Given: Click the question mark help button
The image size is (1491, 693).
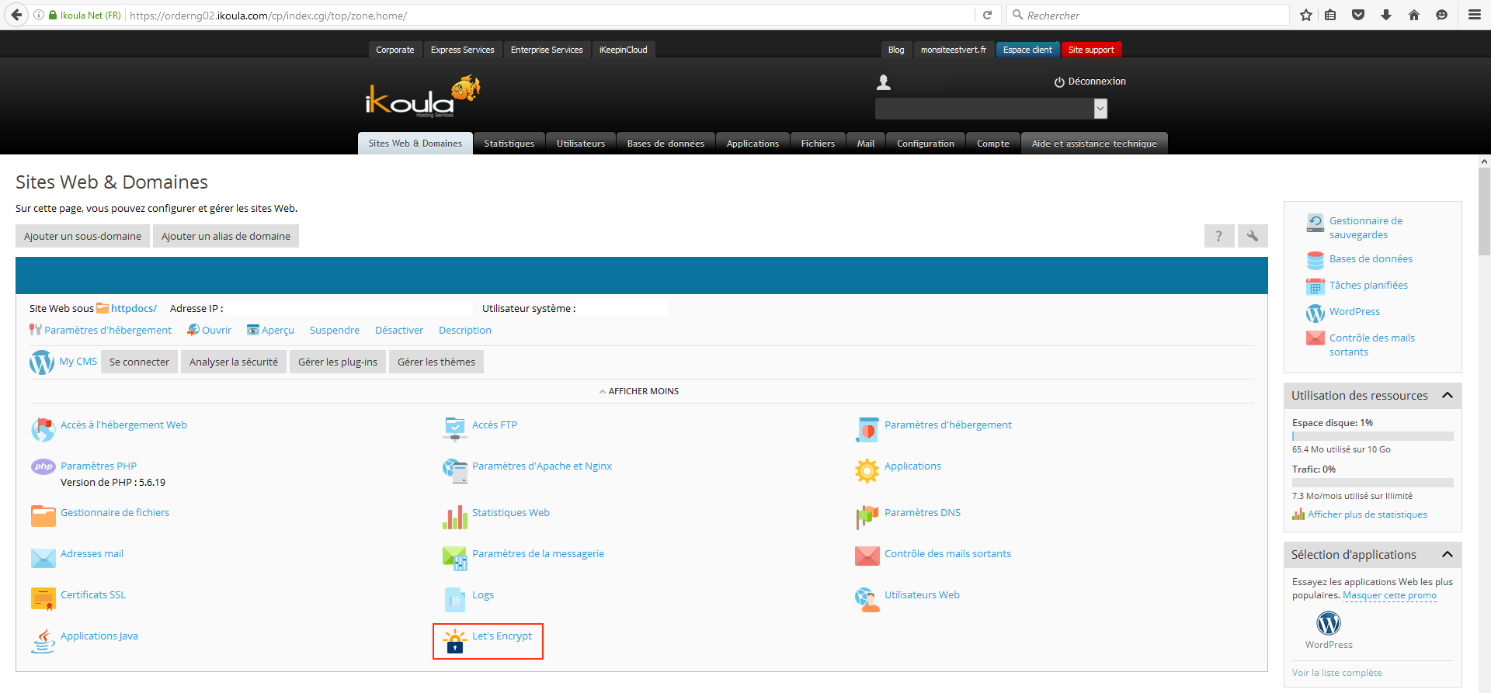Looking at the screenshot, I should coord(1218,236).
